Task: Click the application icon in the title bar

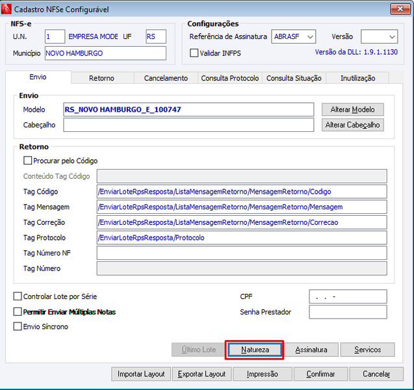Action: click(6, 9)
